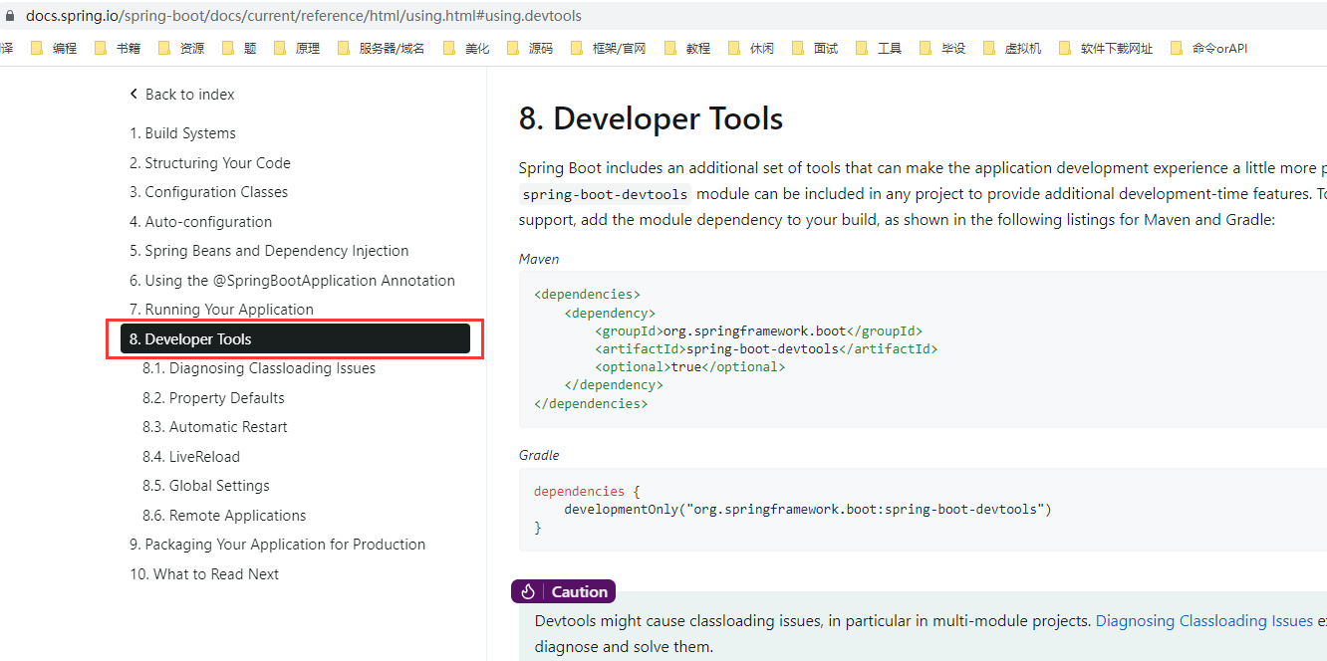Screen dimensions: 1327x661
Task: Open section 7. Running Your Application
Action: 221,310
